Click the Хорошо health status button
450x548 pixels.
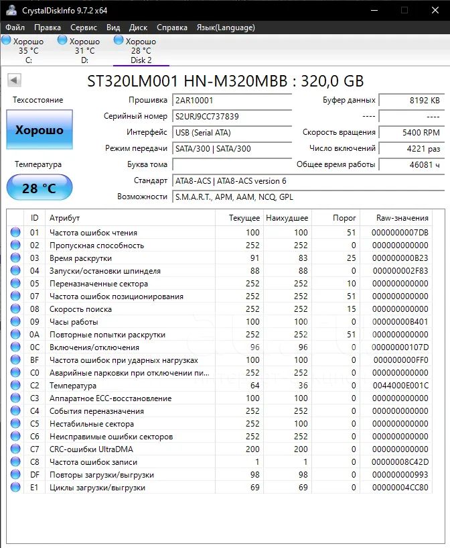40,130
